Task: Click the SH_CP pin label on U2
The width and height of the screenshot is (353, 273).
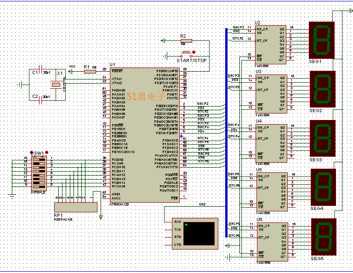Action: tap(262, 29)
